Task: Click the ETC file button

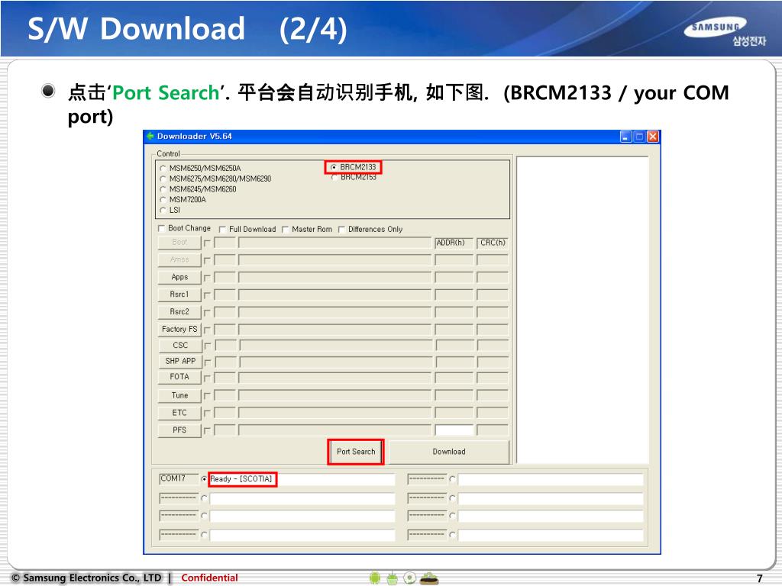Action: [x=179, y=413]
